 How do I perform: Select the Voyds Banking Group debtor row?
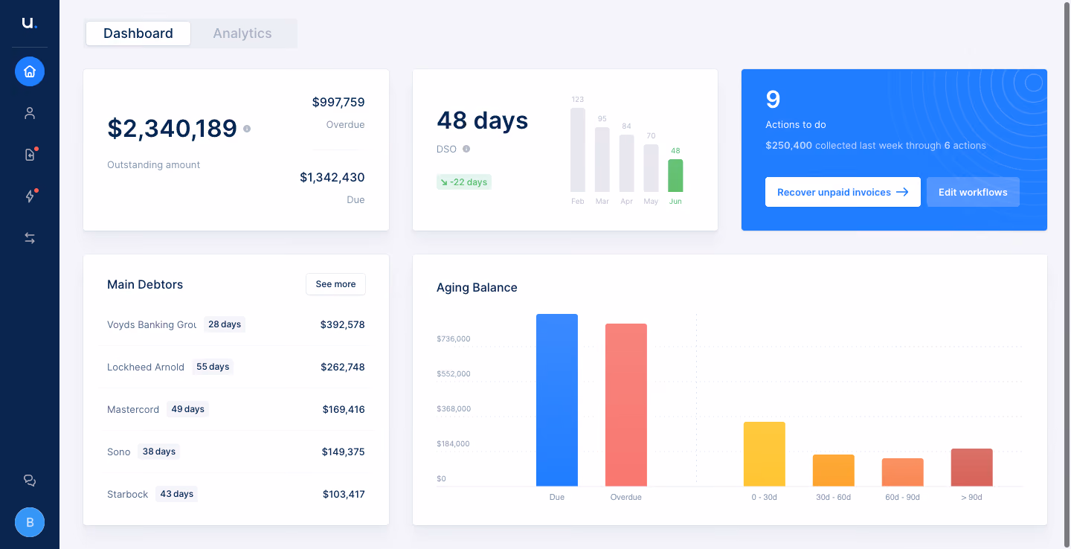pyautogui.click(x=236, y=324)
